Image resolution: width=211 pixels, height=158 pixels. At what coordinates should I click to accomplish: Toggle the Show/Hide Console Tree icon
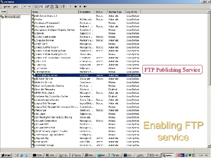(x=41, y=6)
